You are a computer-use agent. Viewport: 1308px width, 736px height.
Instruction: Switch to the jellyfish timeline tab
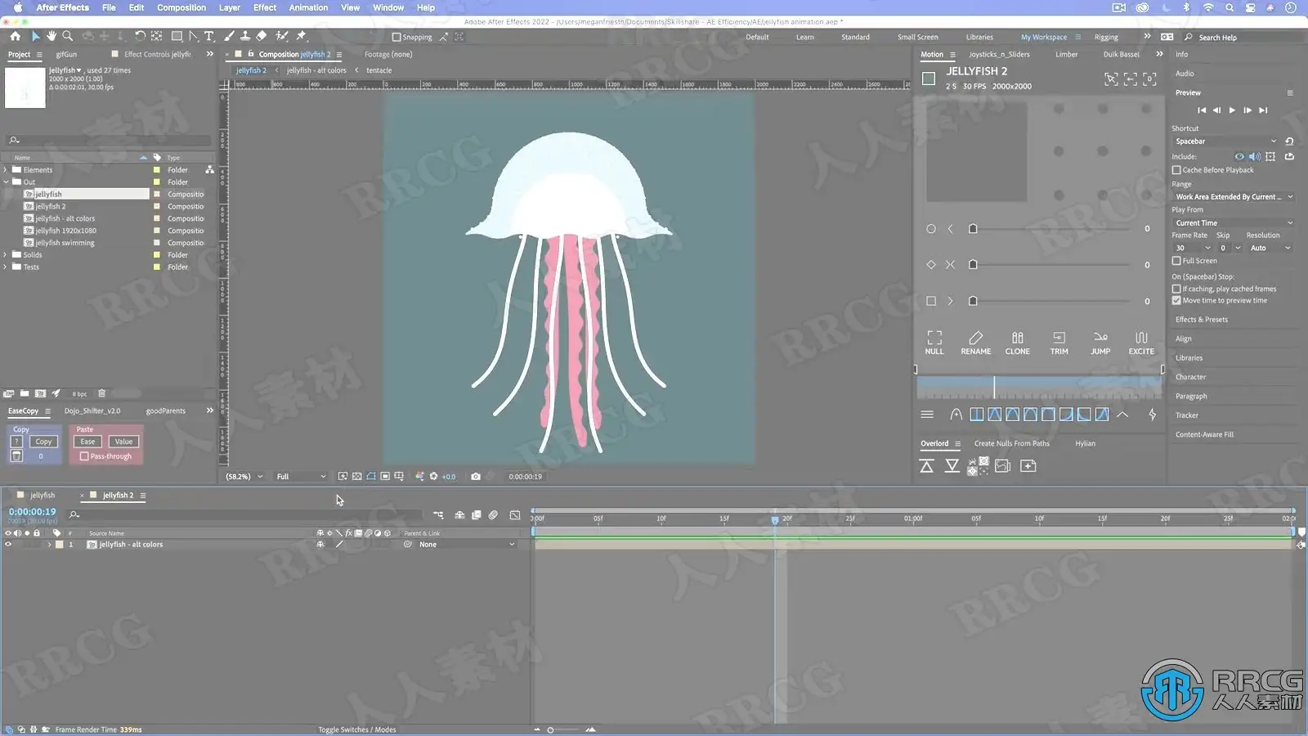[43, 496]
